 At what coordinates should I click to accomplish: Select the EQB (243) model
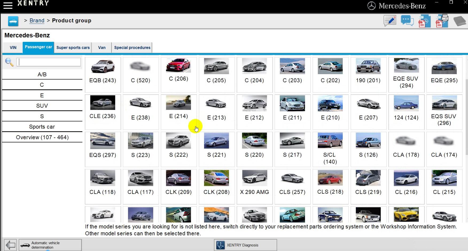coord(103,75)
